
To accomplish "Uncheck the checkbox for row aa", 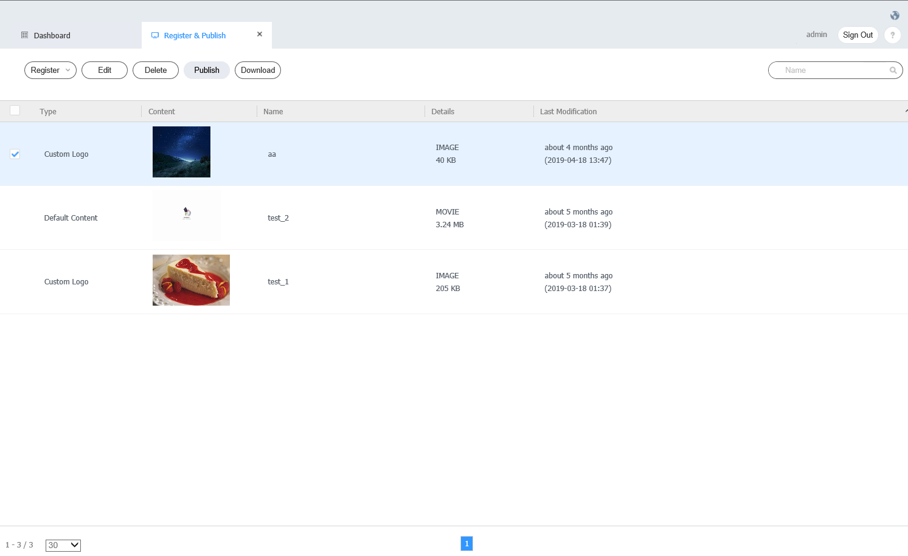I will pos(15,154).
